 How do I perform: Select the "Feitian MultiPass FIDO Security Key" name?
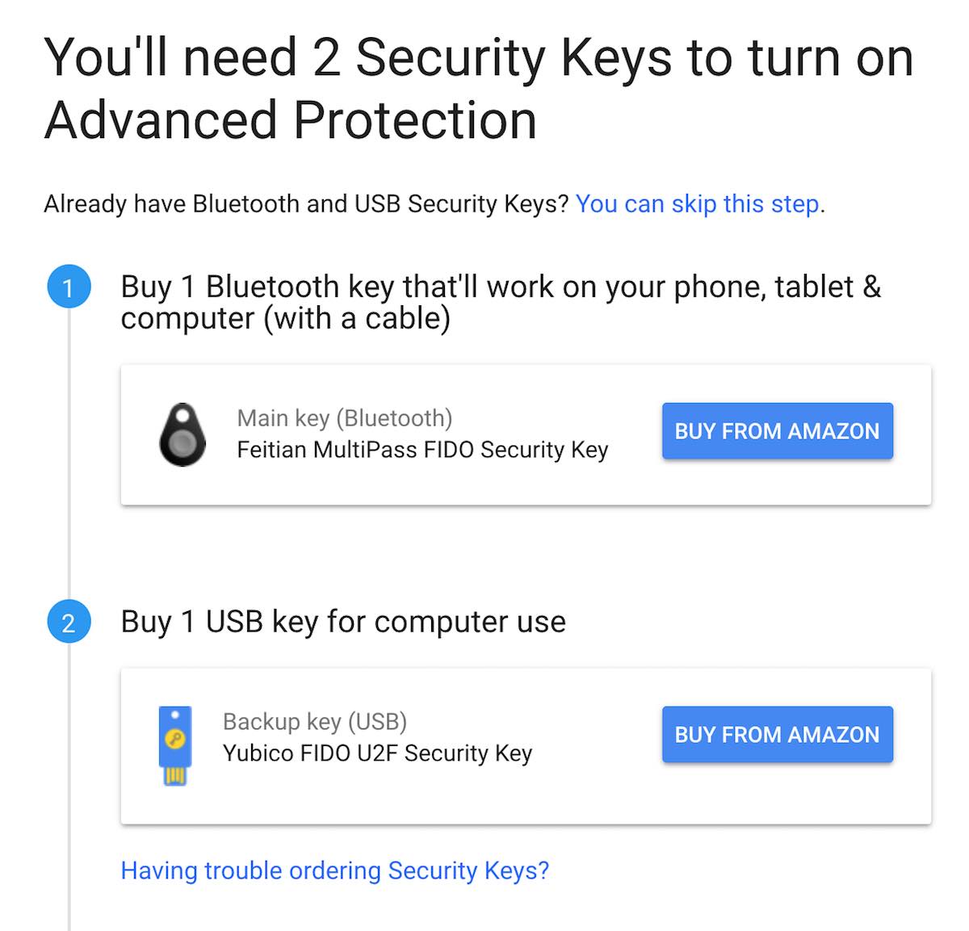(422, 450)
